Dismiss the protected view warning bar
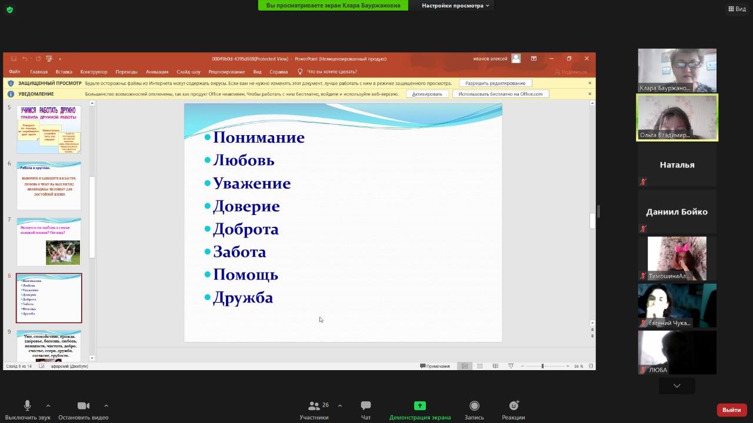Image resolution: width=753 pixels, height=423 pixels. pos(589,83)
